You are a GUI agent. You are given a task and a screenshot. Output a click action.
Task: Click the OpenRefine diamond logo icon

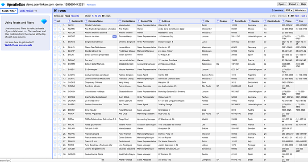coord(3,4)
